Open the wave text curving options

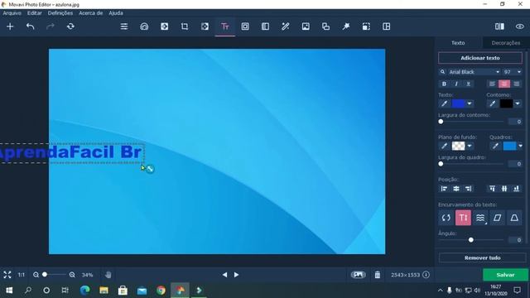(x=480, y=218)
